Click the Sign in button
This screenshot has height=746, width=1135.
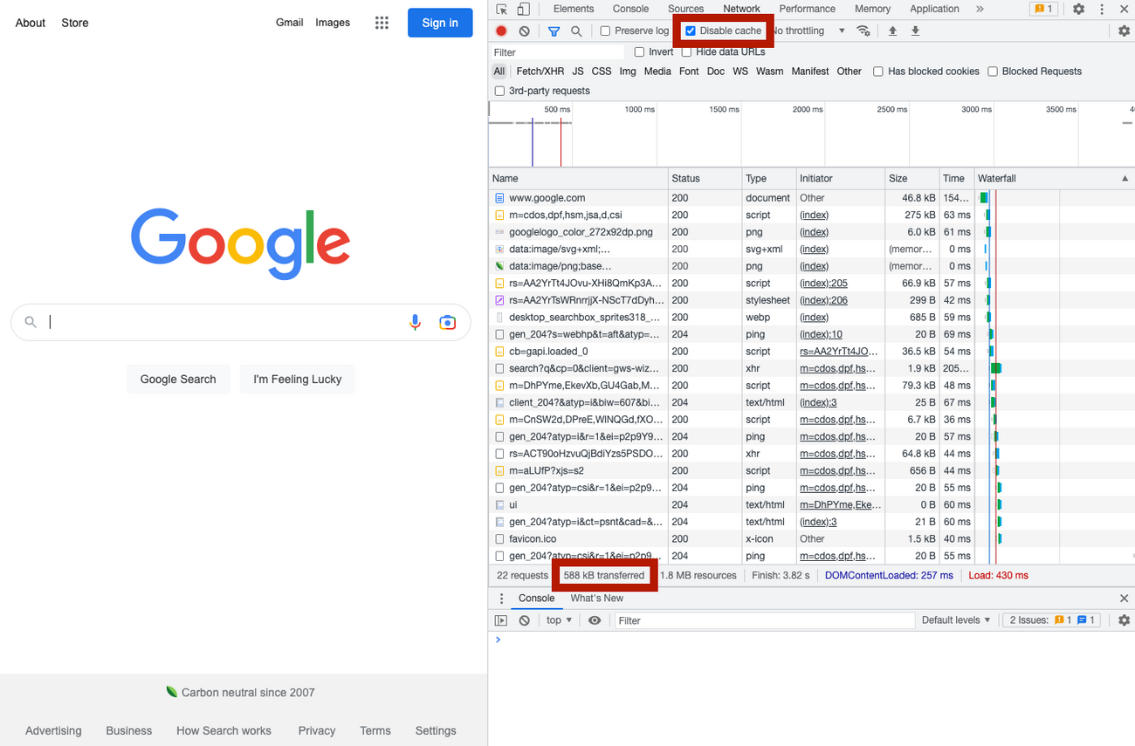point(440,23)
